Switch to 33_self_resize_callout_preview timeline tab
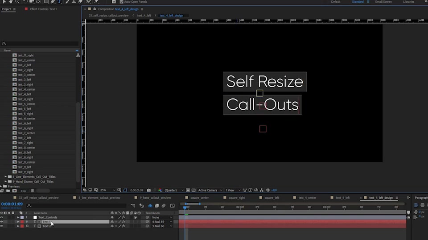Image resolution: width=428 pixels, height=240 pixels. [39, 198]
